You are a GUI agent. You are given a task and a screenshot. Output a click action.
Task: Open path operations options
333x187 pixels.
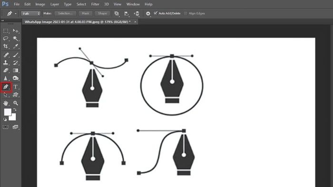[117, 14]
